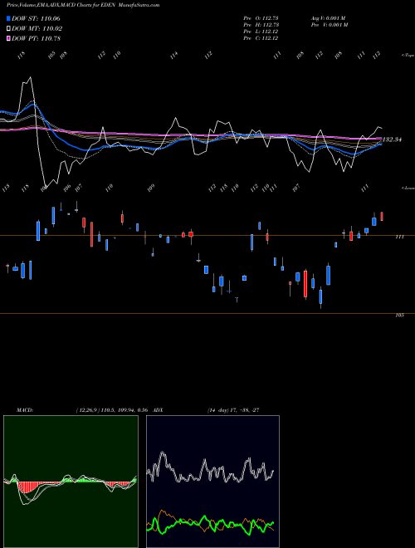
Task: Click the 'Pre C: 112.12' value
Action: point(261,38)
